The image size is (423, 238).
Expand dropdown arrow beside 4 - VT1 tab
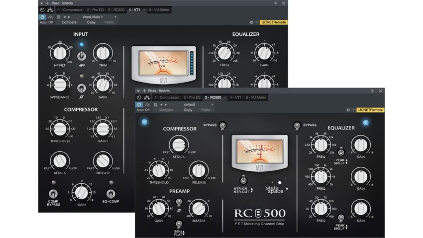pos(144,10)
